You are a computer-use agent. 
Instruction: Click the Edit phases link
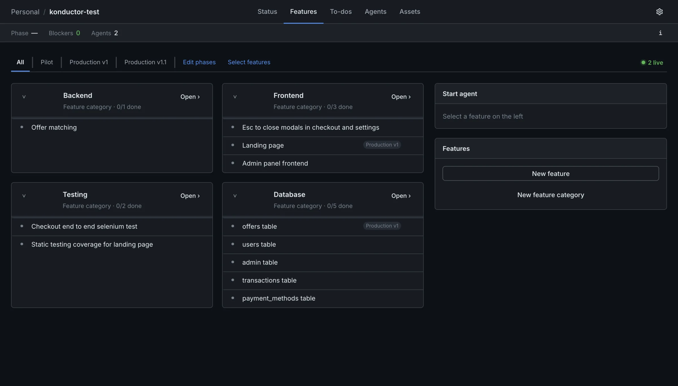(x=199, y=62)
